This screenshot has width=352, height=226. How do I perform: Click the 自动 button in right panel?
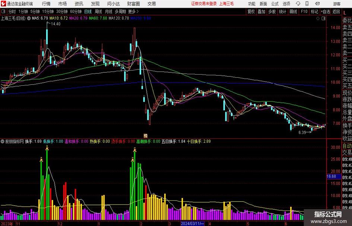[347, 146]
